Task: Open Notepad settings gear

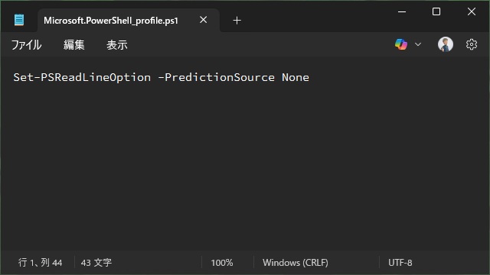Action: 472,44
